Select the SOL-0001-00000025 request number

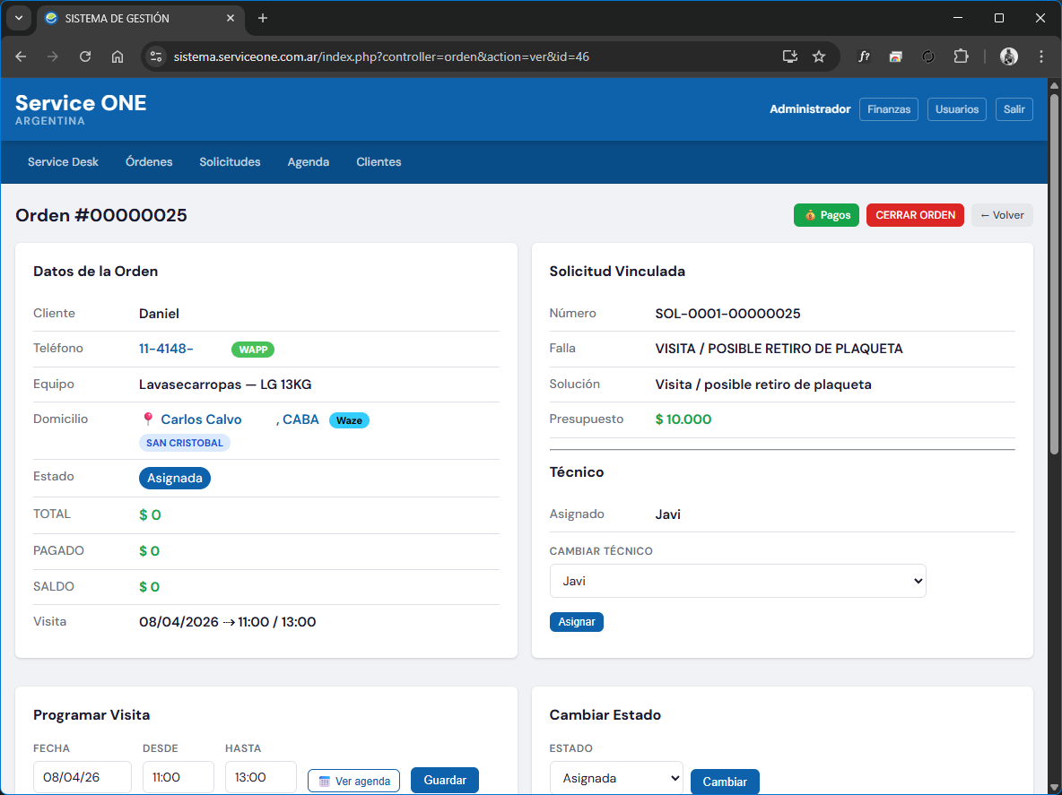(727, 314)
